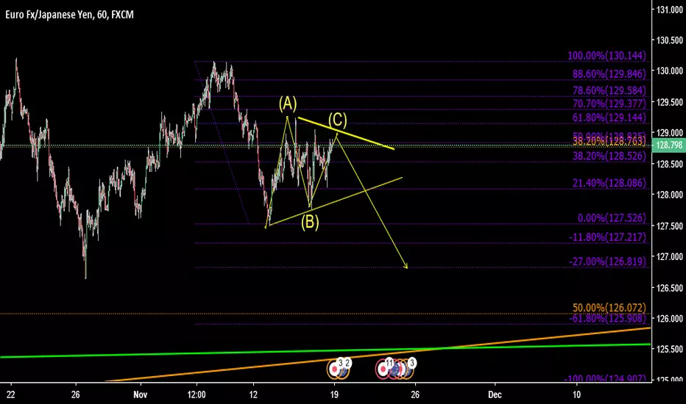Select the yellow downward projection arrow
Screen dimensions: 686x404
[x=372, y=201]
